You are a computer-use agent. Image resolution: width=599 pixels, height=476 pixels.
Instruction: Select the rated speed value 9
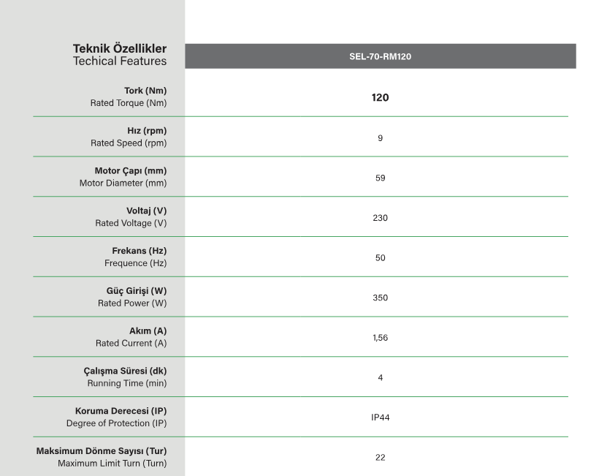(380, 137)
